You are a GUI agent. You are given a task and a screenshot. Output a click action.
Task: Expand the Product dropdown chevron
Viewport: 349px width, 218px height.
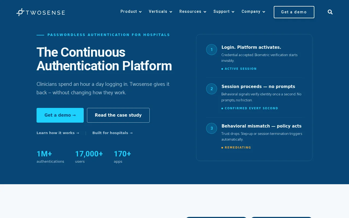click(x=140, y=12)
